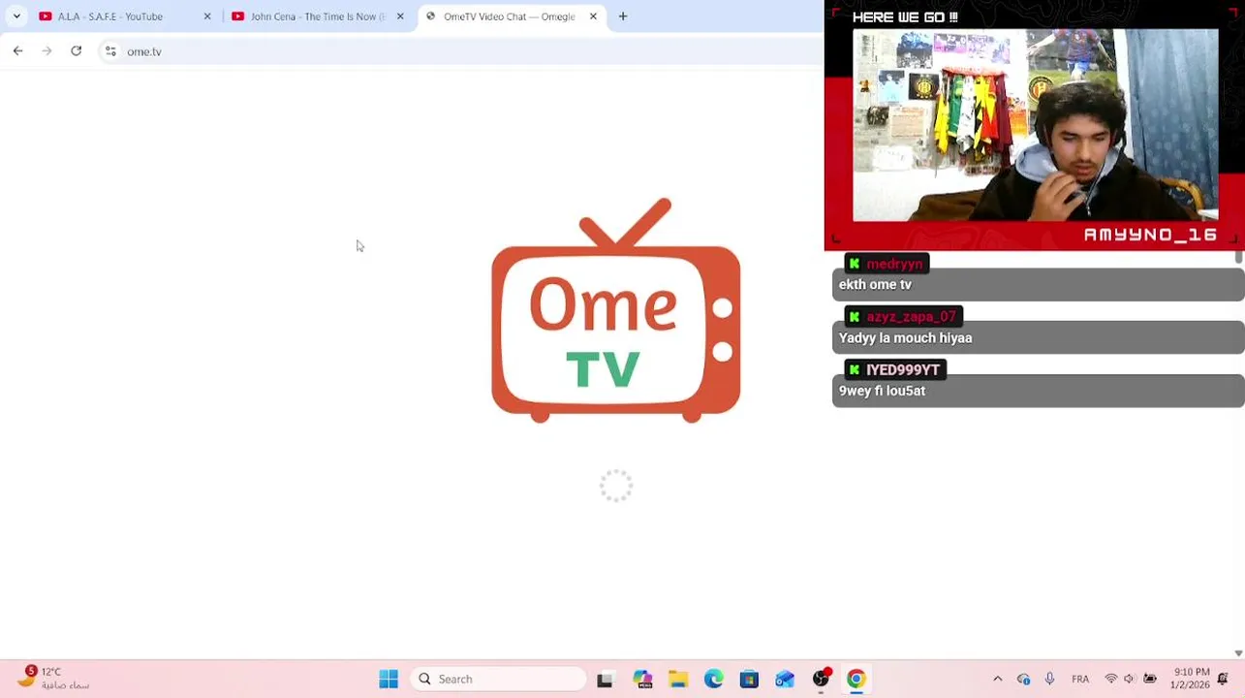The height and width of the screenshot is (698, 1245).
Task: Click the taskbar Search box
Action: coord(498,680)
